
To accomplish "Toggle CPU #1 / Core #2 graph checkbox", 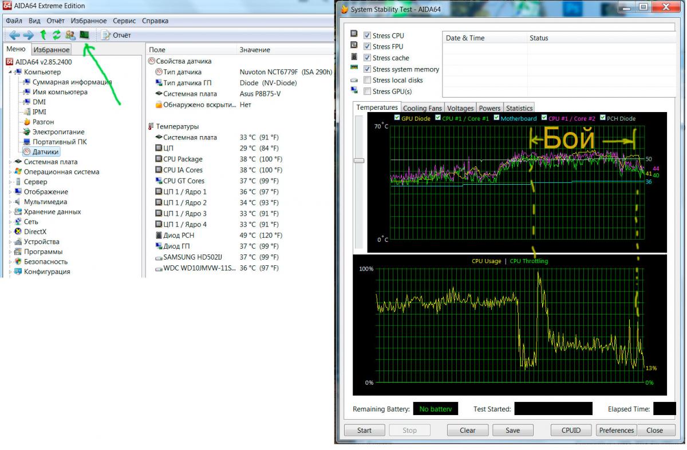I will coord(544,118).
